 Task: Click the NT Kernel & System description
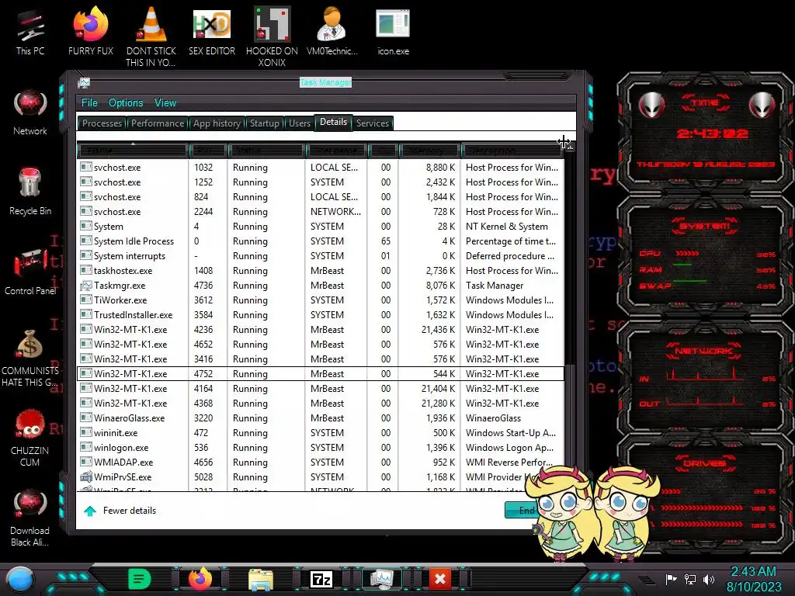506,227
